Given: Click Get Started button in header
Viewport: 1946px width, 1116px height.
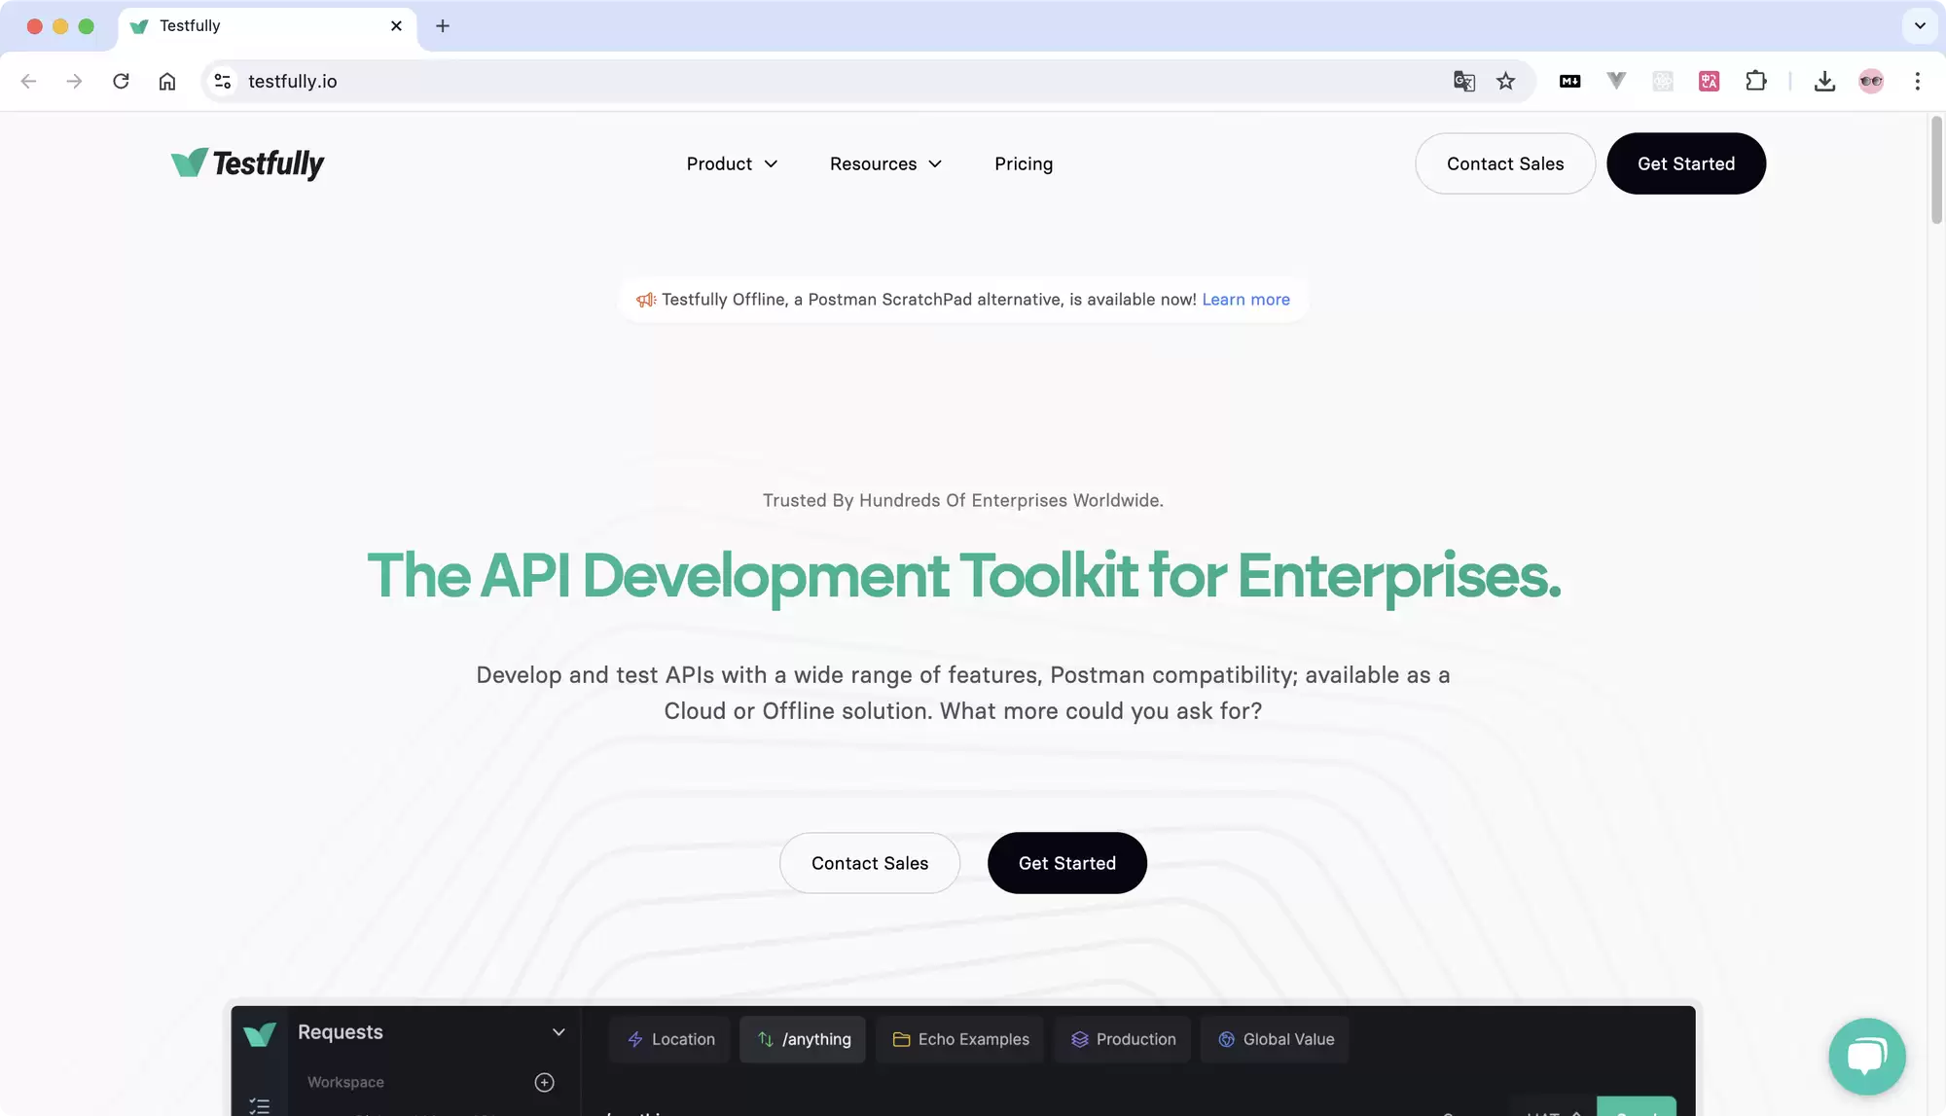Looking at the screenshot, I should pyautogui.click(x=1686, y=163).
